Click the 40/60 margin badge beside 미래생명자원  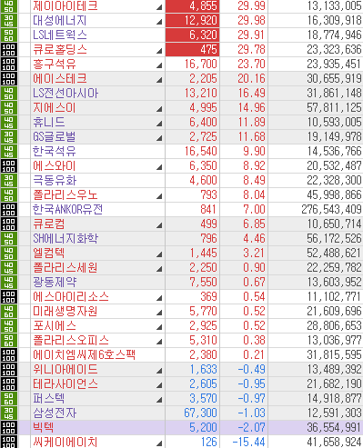[9, 312]
